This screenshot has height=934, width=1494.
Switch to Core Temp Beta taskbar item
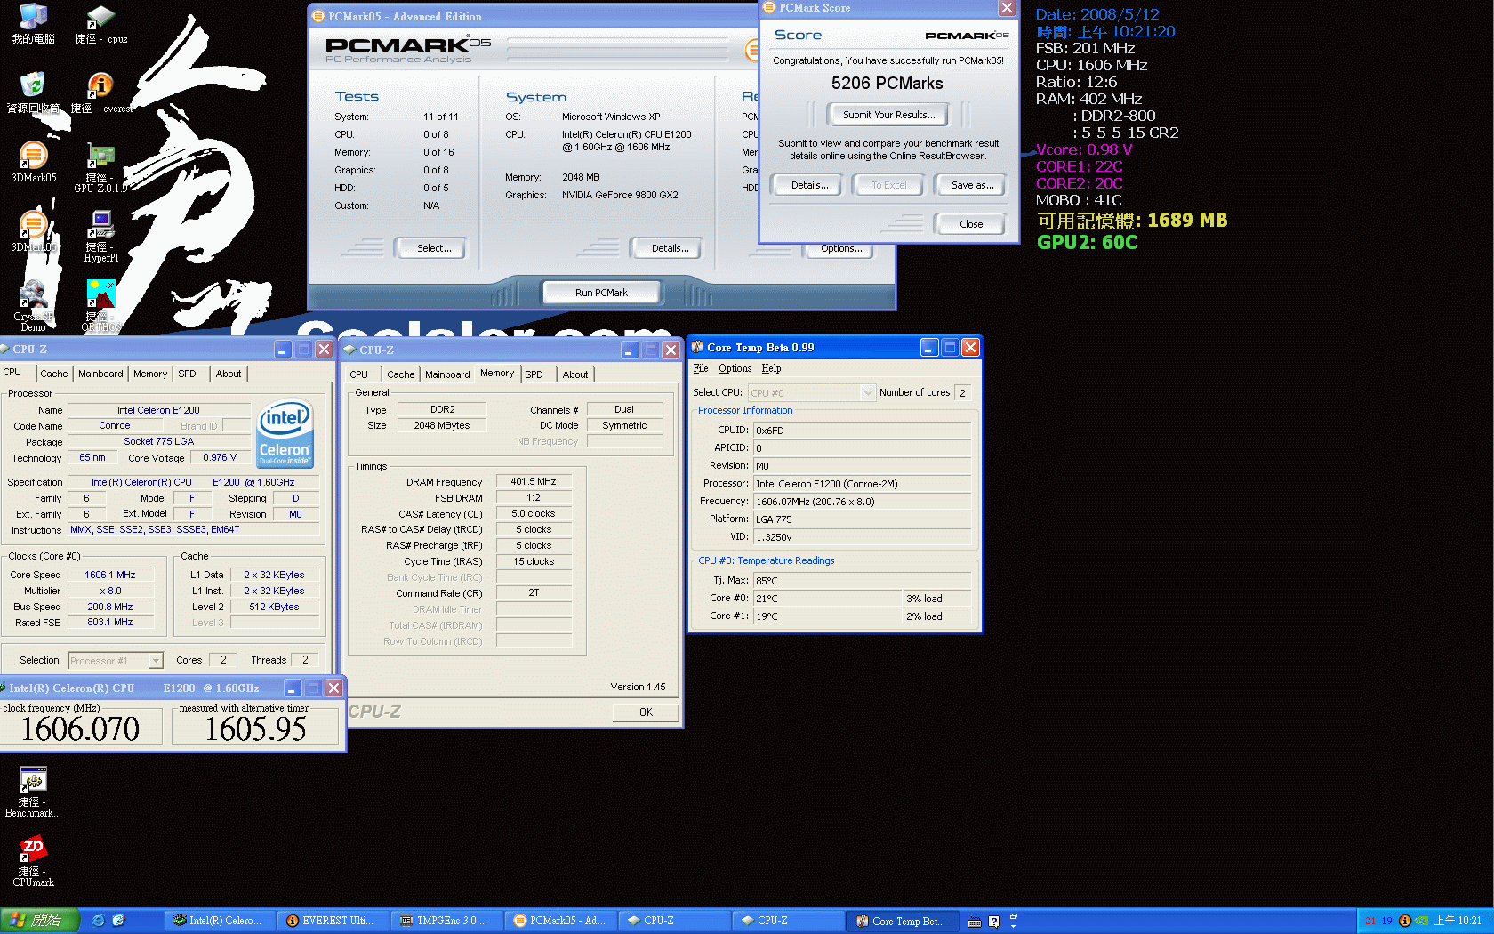(x=901, y=921)
